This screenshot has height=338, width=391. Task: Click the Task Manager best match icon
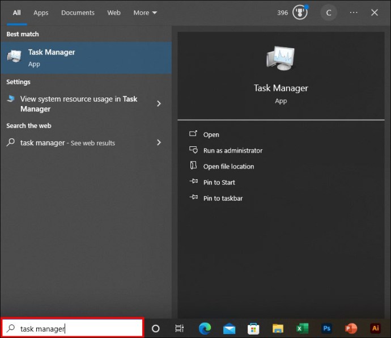point(14,56)
